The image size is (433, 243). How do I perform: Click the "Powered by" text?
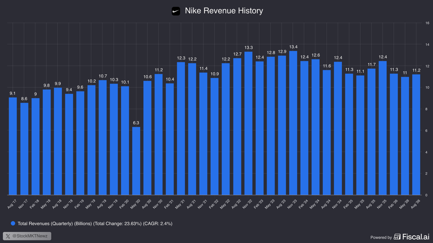point(381,237)
